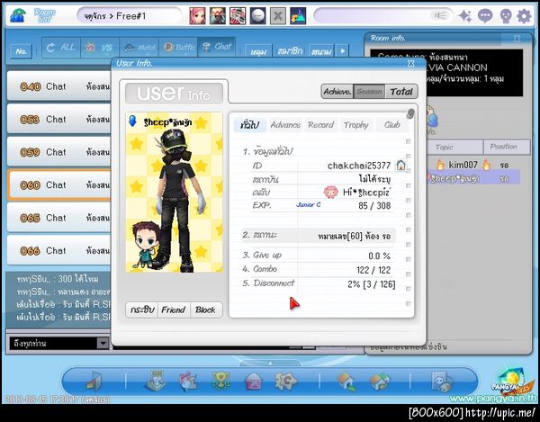This screenshot has width=540, height=422.
Task: Switch to the Trophy tab
Action: tap(356, 124)
